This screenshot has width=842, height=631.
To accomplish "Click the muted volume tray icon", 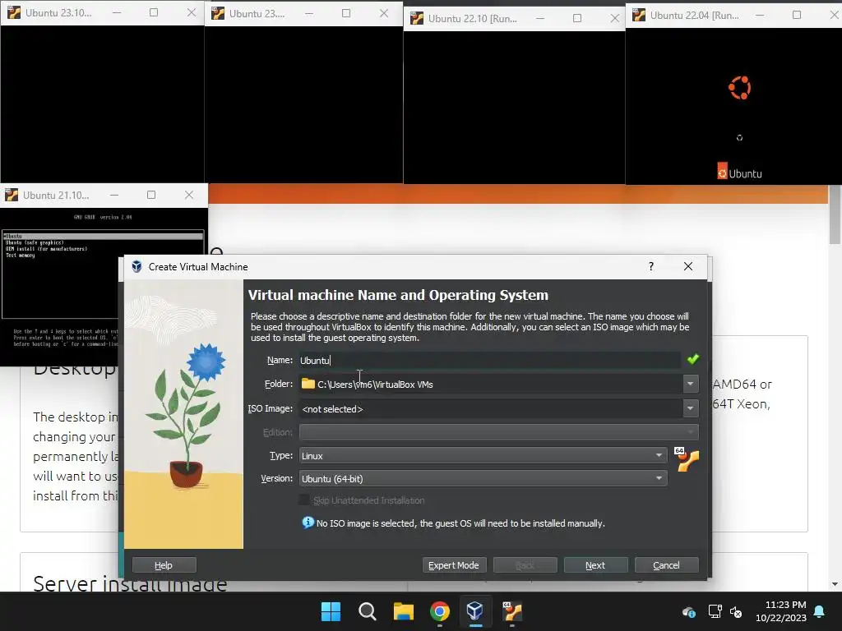I will point(736,611).
